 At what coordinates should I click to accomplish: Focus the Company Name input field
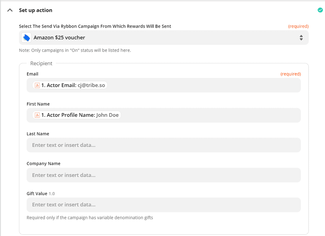tap(164, 175)
